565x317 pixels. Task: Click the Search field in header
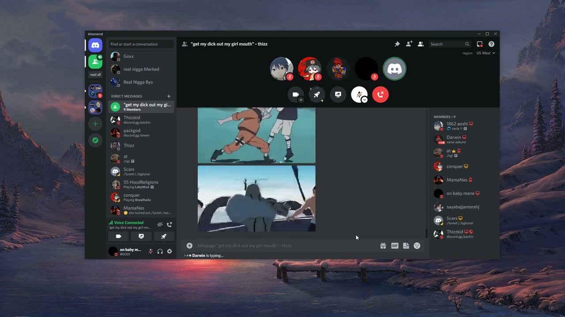[450, 44]
